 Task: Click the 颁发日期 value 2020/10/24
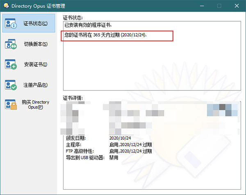120,138
